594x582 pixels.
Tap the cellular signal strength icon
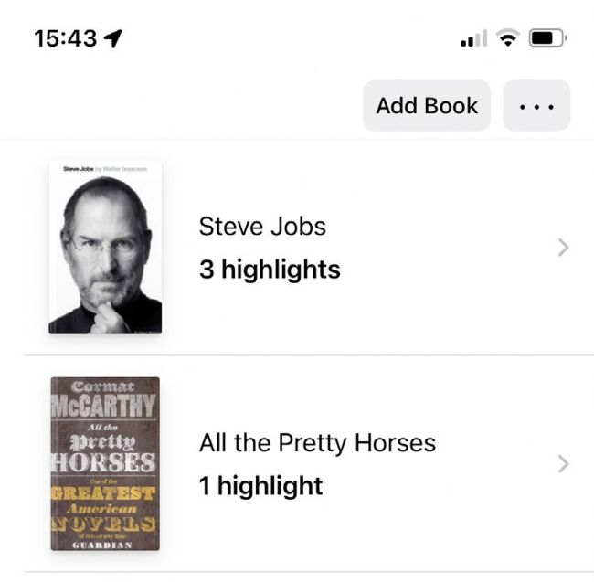tap(473, 39)
